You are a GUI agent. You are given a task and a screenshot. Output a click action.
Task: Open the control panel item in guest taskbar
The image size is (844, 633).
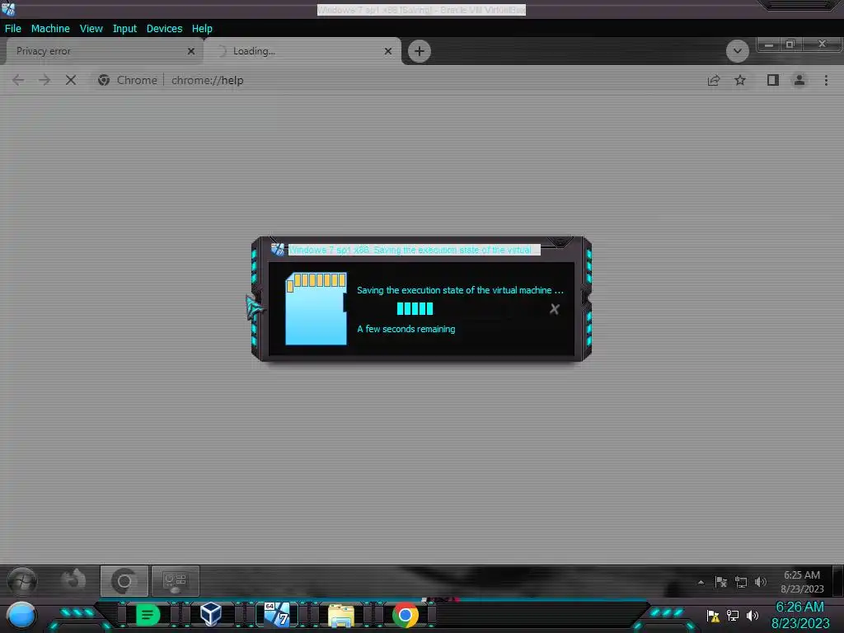[x=176, y=581]
